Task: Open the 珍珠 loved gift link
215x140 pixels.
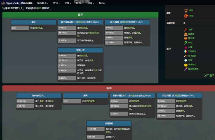Action: click(x=190, y=60)
